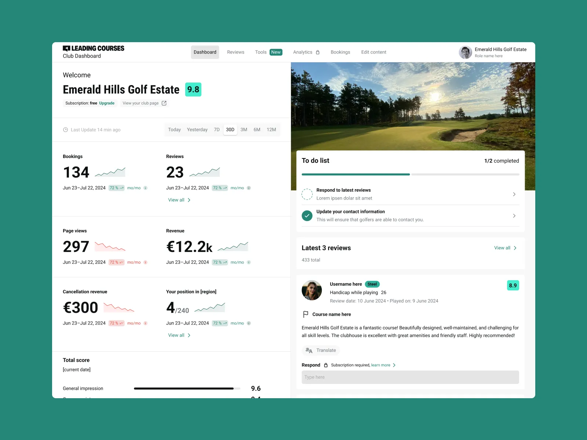Open club page external link icon

point(164,103)
